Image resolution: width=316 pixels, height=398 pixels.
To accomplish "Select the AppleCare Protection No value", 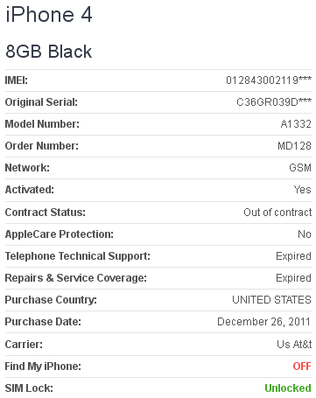I will (305, 234).
